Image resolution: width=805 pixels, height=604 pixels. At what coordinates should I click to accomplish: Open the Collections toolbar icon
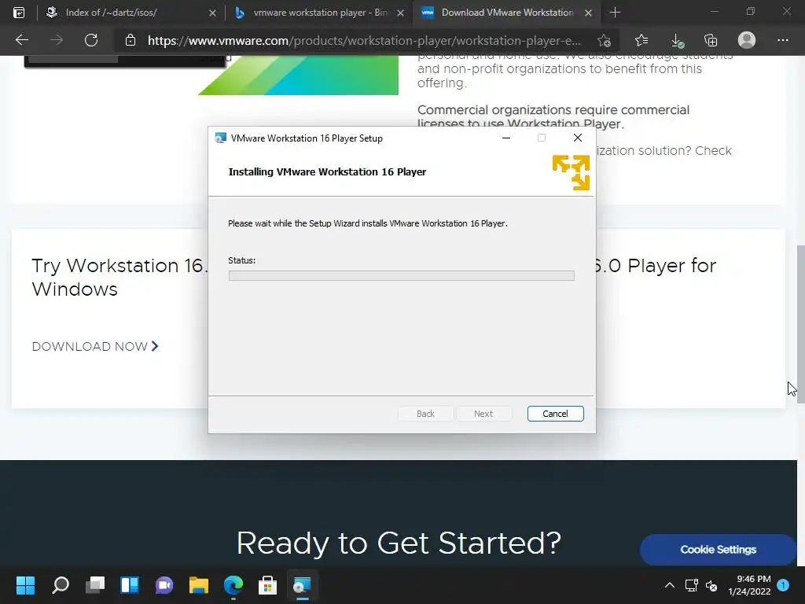(x=711, y=40)
